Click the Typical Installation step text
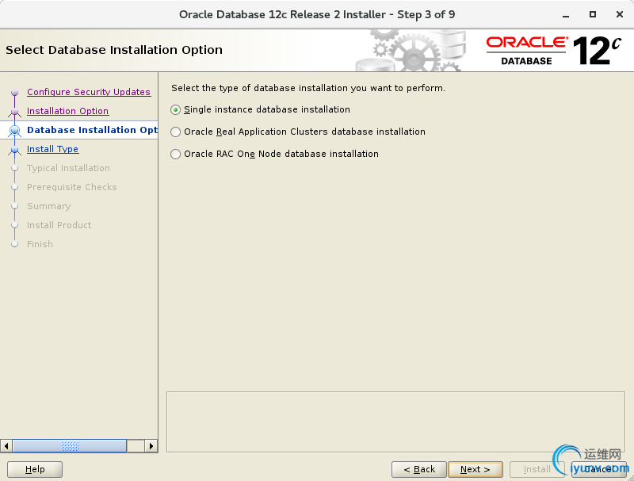Screen dimensions: 634x481 (68, 168)
